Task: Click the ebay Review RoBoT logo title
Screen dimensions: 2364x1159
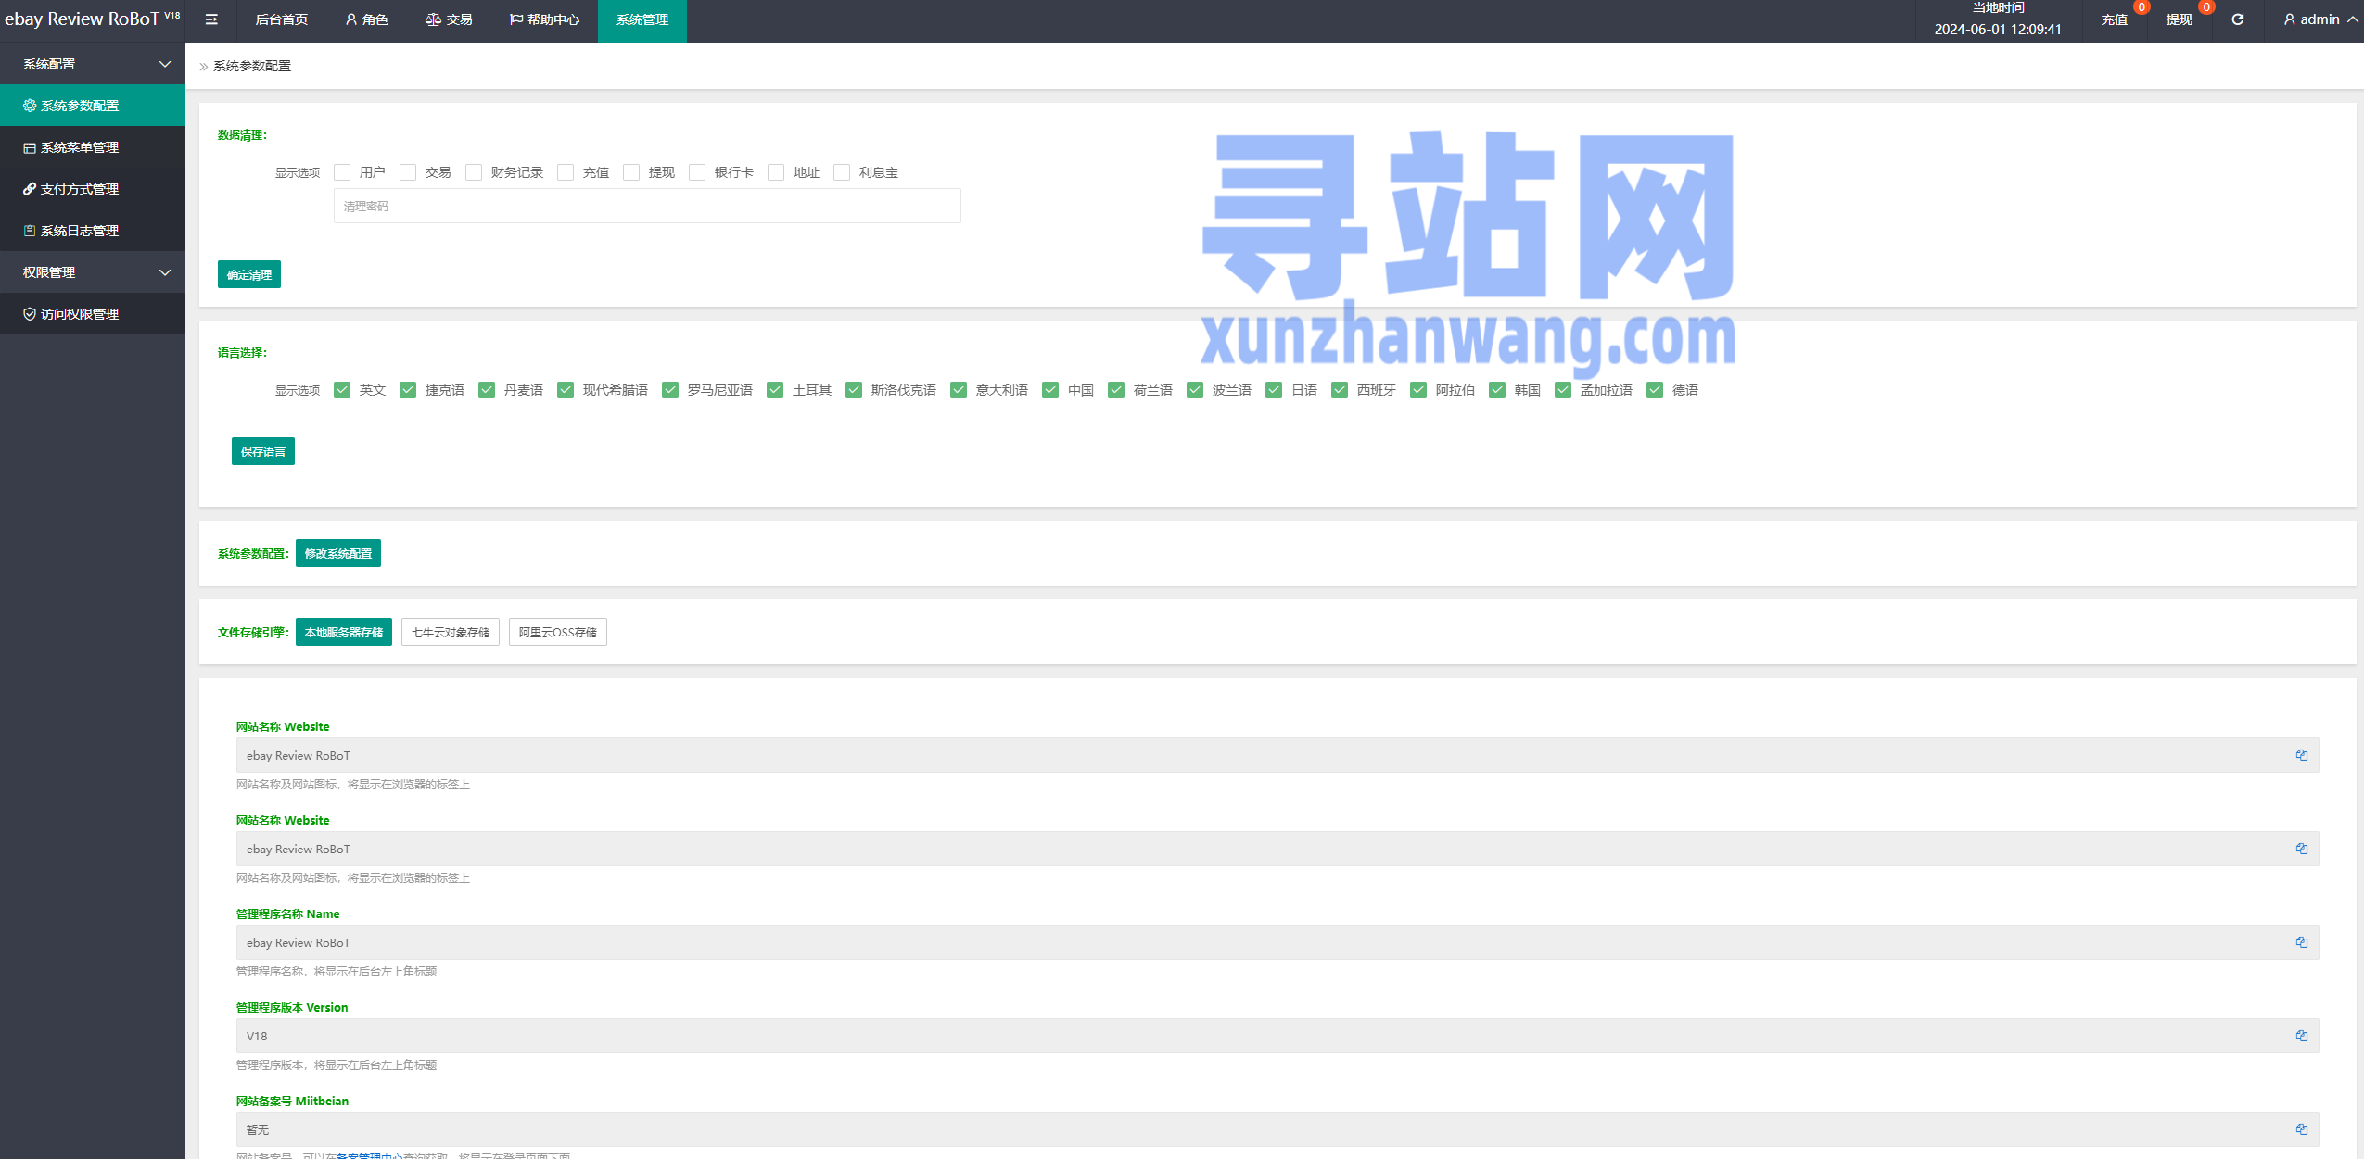Action: coord(92,19)
